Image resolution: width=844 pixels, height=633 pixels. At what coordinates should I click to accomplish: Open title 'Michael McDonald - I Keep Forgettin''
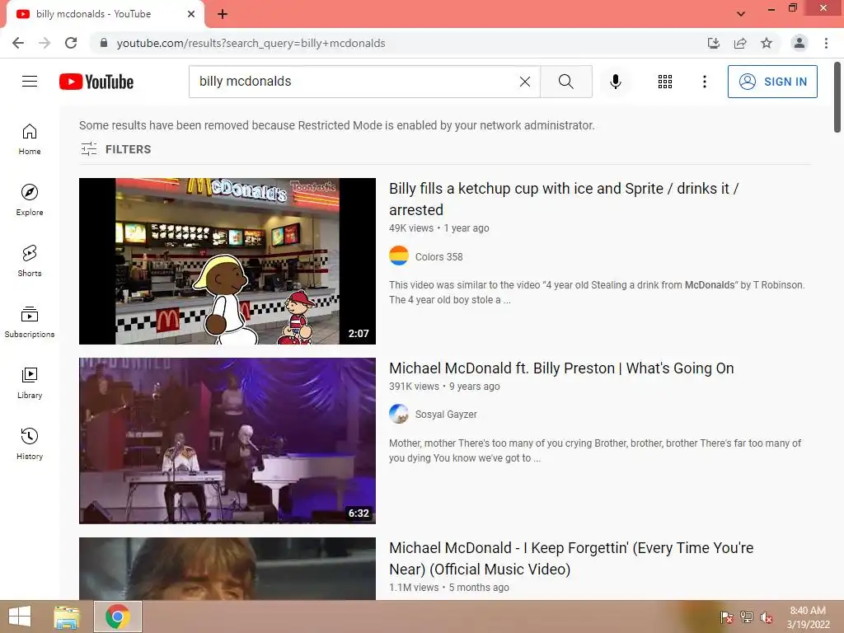[571, 558]
